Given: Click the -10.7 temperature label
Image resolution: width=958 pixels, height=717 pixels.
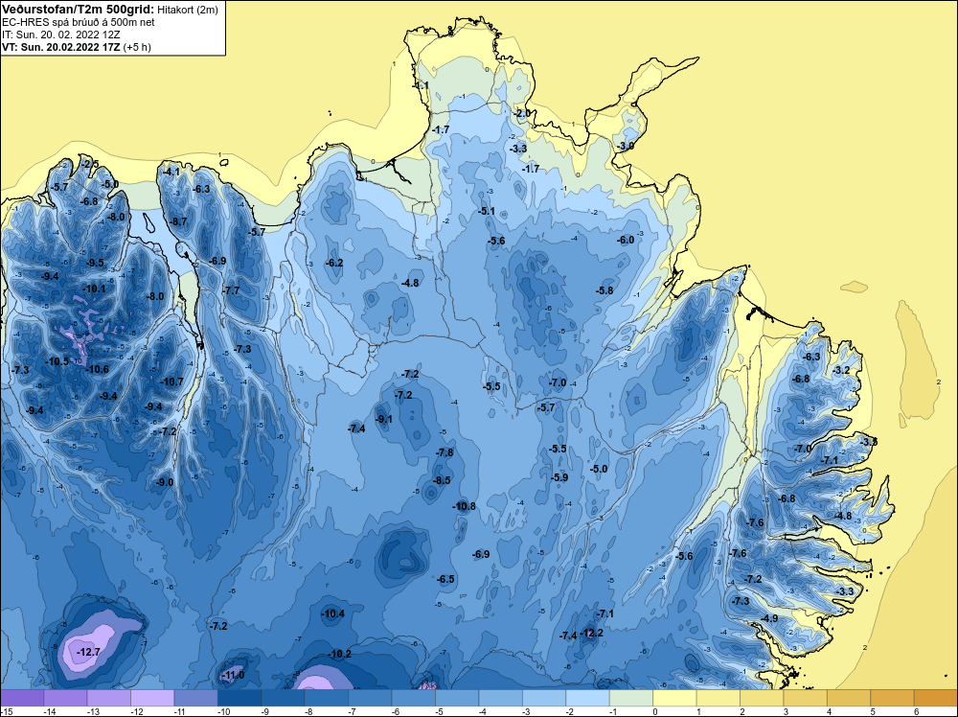Looking at the screenshot, I should (171, 382).
